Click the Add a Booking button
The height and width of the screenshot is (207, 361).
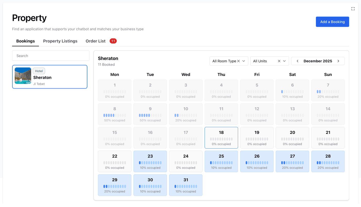click(x=332, y=22)
